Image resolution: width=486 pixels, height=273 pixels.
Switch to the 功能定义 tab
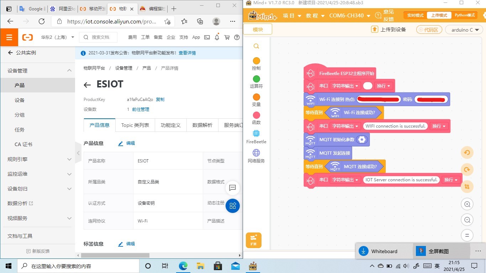[171, 125]
